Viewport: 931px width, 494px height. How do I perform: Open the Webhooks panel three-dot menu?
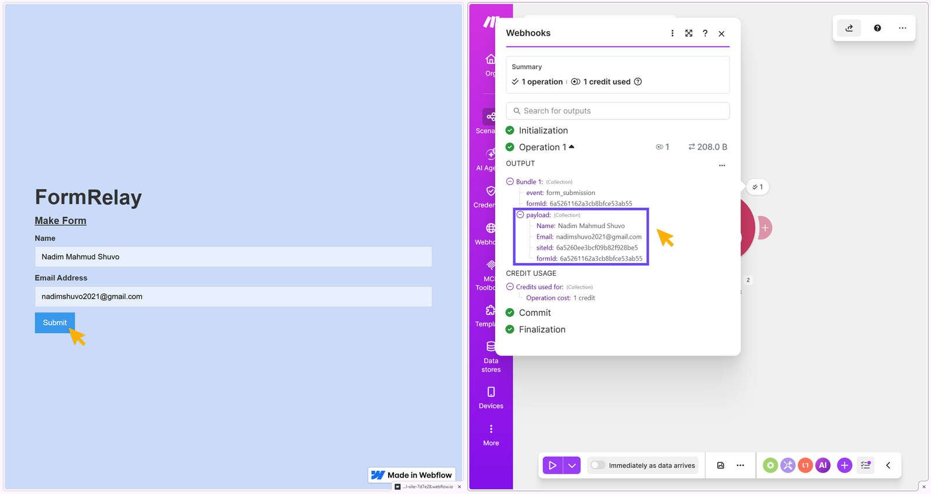tap(672, 33)
